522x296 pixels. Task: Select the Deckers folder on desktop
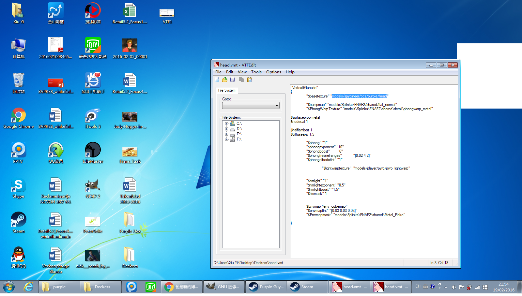pos(130,258)
